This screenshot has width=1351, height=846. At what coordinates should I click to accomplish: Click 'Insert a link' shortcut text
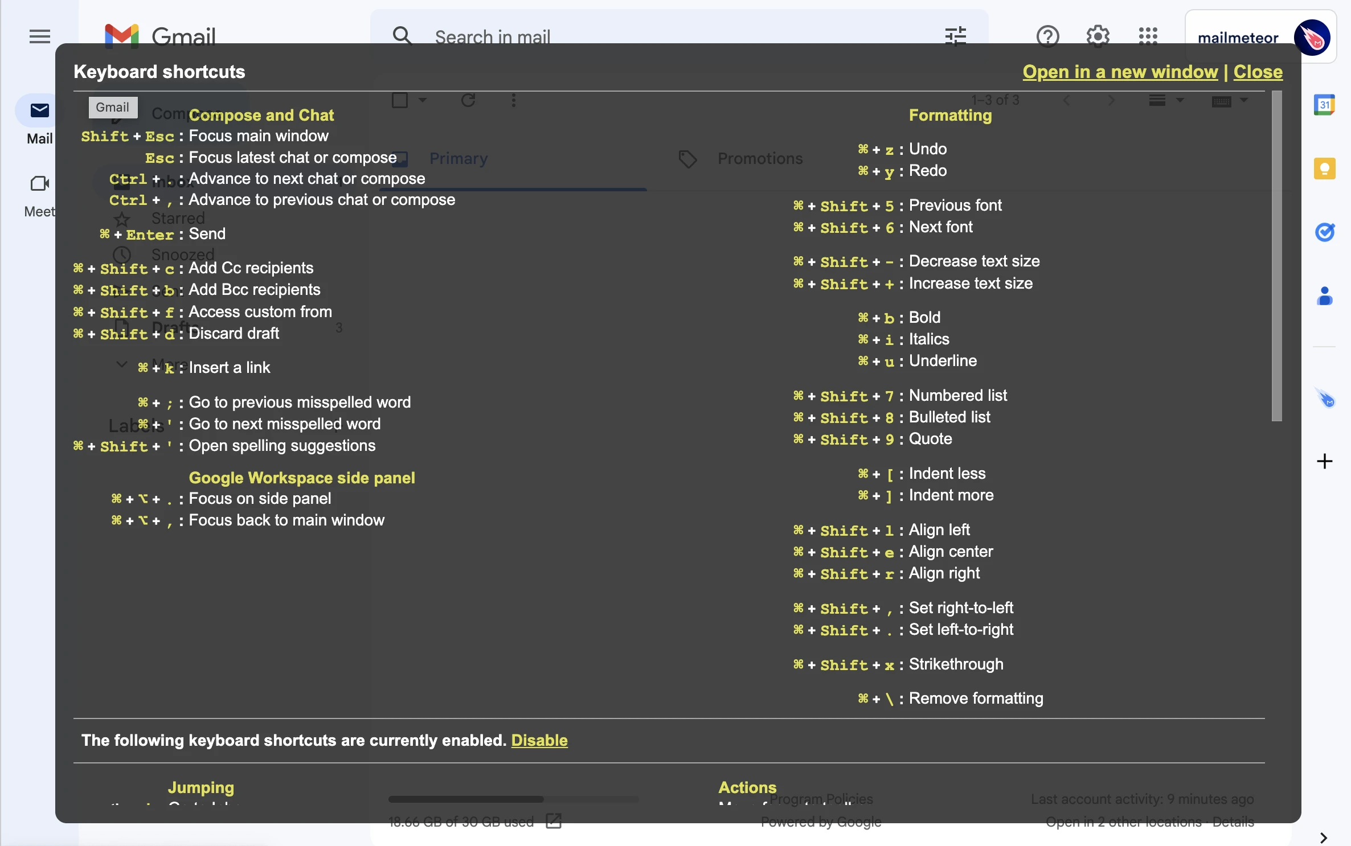coord(229,368)
